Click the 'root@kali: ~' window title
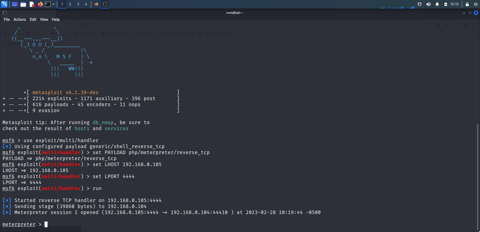 [x=235, y=13]
